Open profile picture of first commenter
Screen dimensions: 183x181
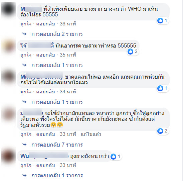[x=8, y=9]
